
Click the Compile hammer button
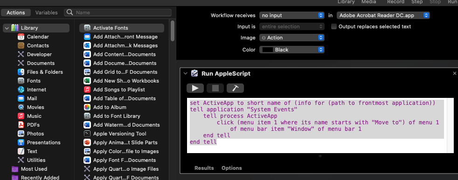(x=235, y=88)
